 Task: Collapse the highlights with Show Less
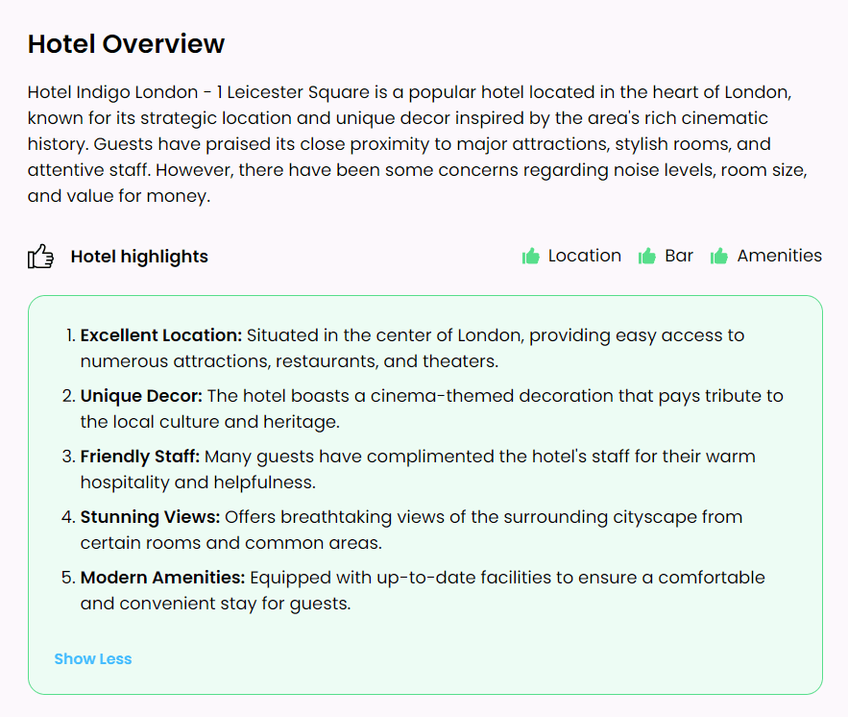tap(93, 659)
